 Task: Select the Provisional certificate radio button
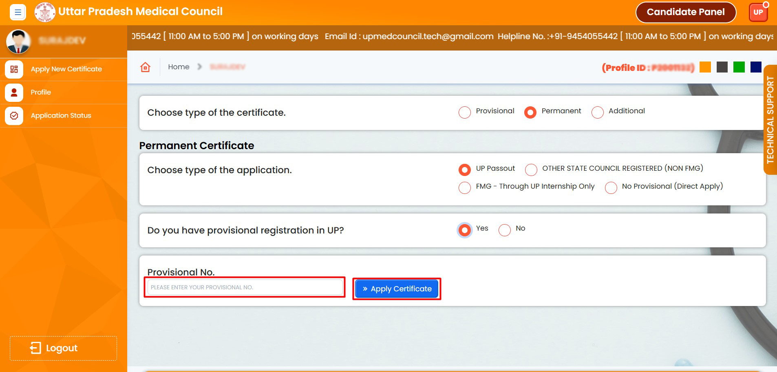pos(464,112)
